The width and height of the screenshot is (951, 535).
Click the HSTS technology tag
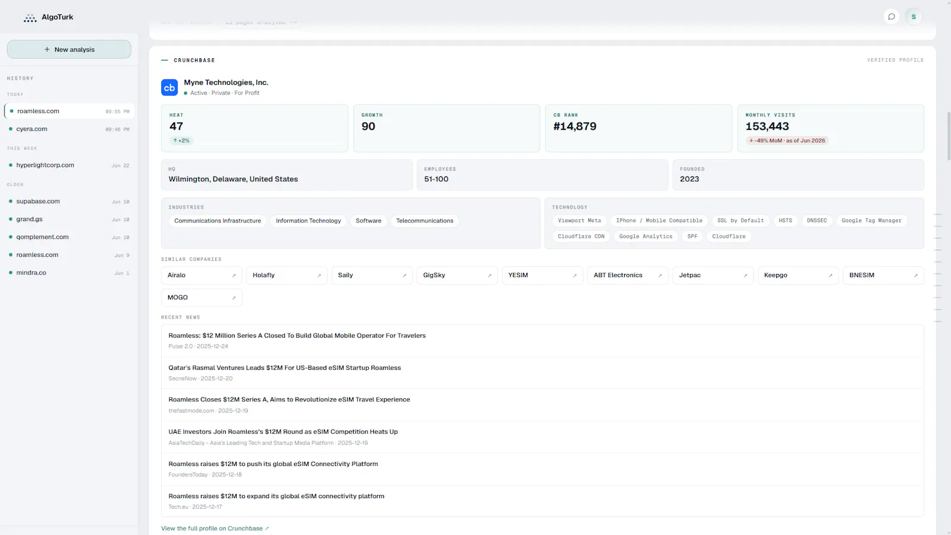tap(785, 221)
